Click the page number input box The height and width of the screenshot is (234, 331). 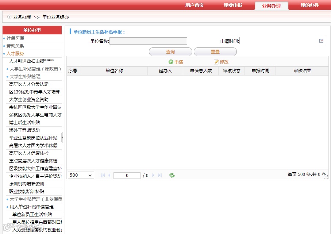coord(127,175)
